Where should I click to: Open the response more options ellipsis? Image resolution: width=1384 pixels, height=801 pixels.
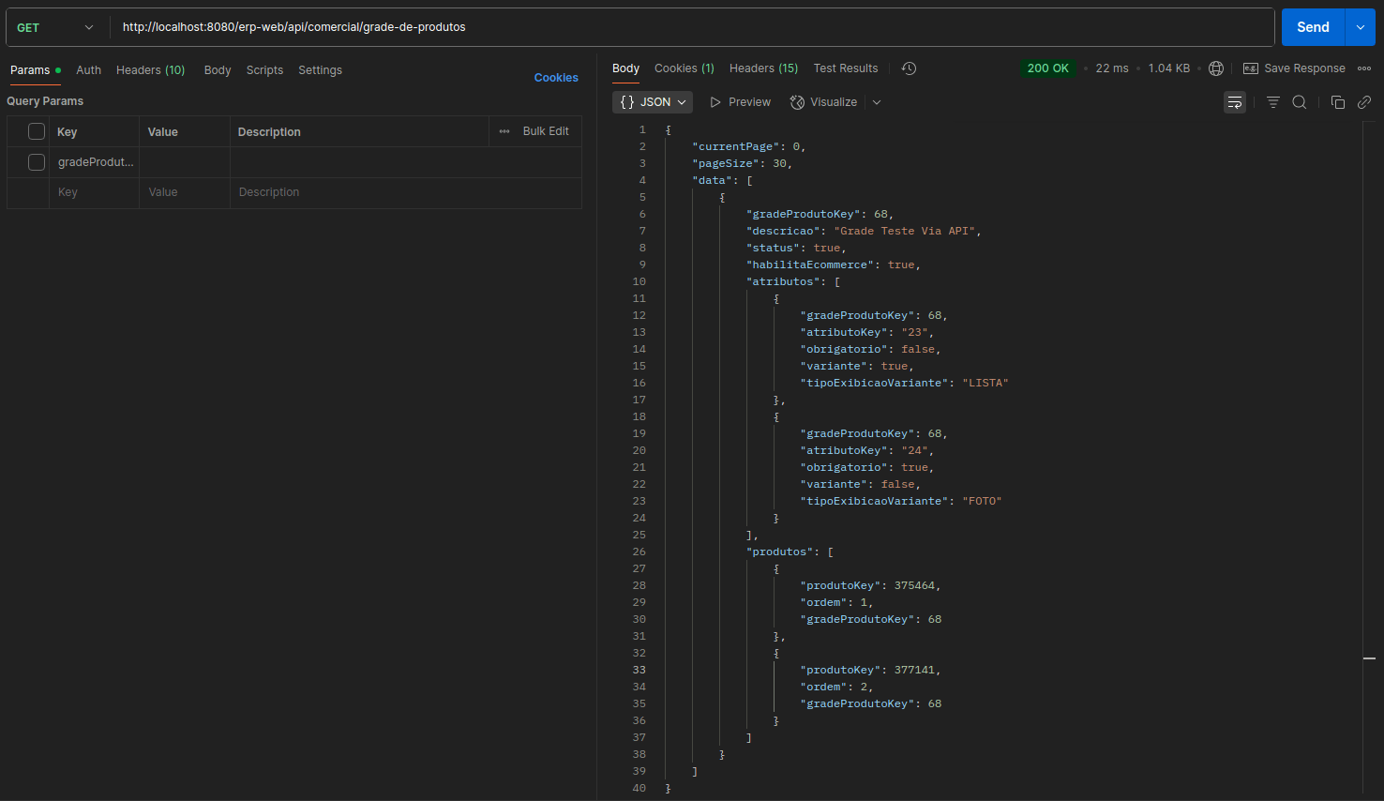coord(1364,68)
